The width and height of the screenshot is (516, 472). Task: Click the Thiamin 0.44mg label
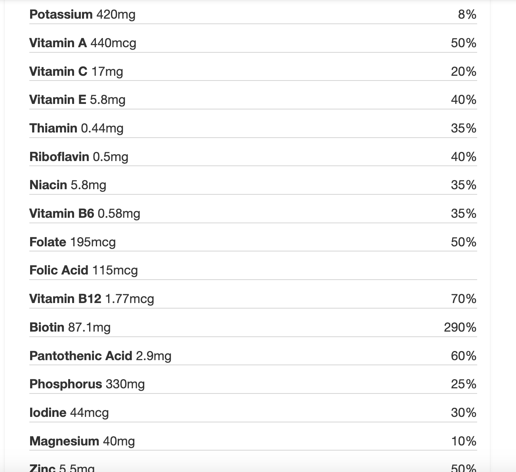pyautogui.click(x=76, y=128)
